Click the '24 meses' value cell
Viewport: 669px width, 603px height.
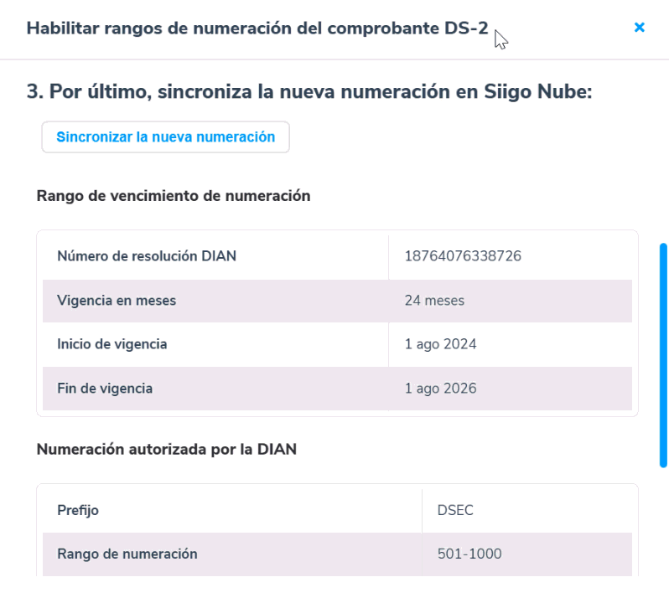point(434,301)
